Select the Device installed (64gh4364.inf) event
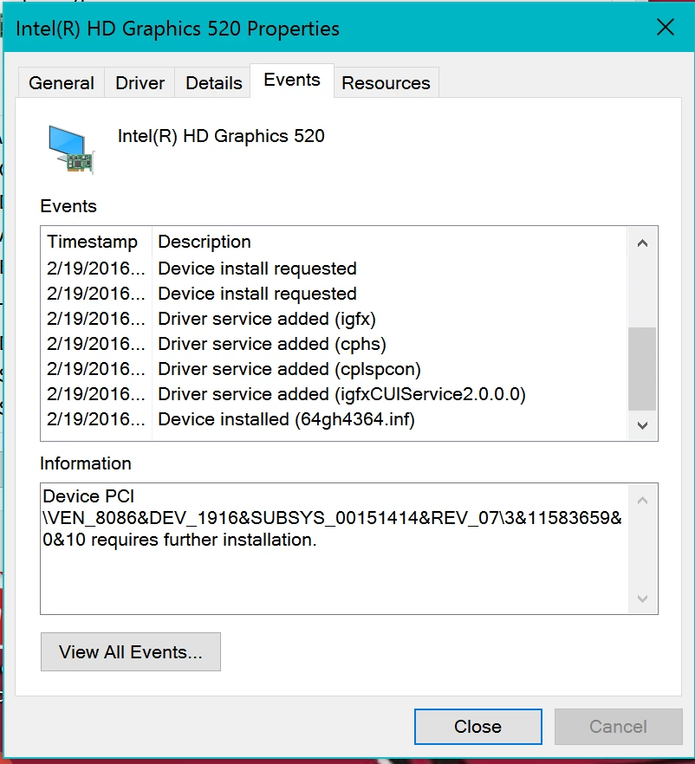This screenshot has width=695, height=764. pyautogui.click(x=335, y=419)
